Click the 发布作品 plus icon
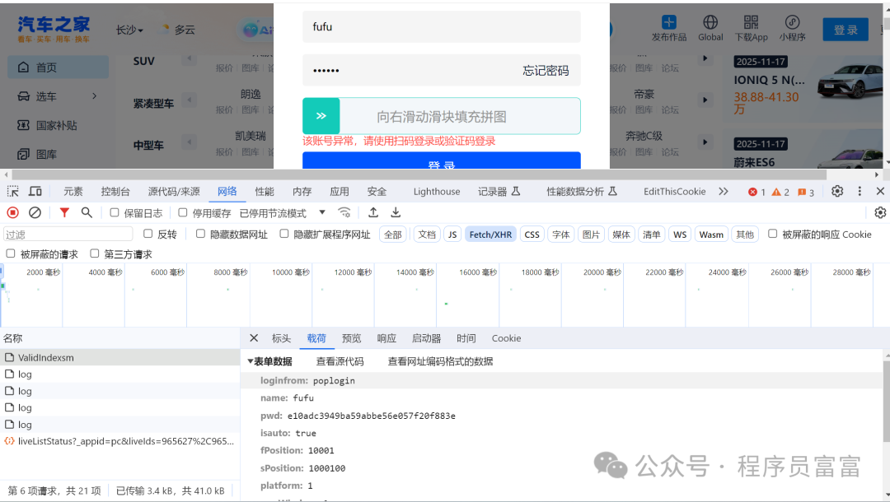 click(x=668, y=22)
